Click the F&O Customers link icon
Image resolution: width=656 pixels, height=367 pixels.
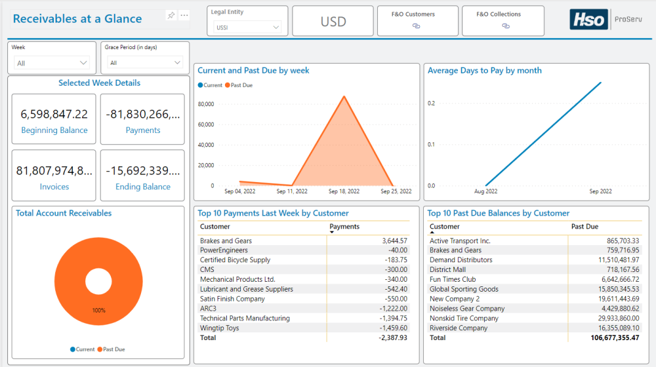(416, 26)
